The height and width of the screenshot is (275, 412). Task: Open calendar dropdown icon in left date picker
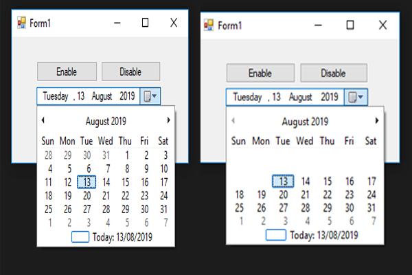click(150, 96)
